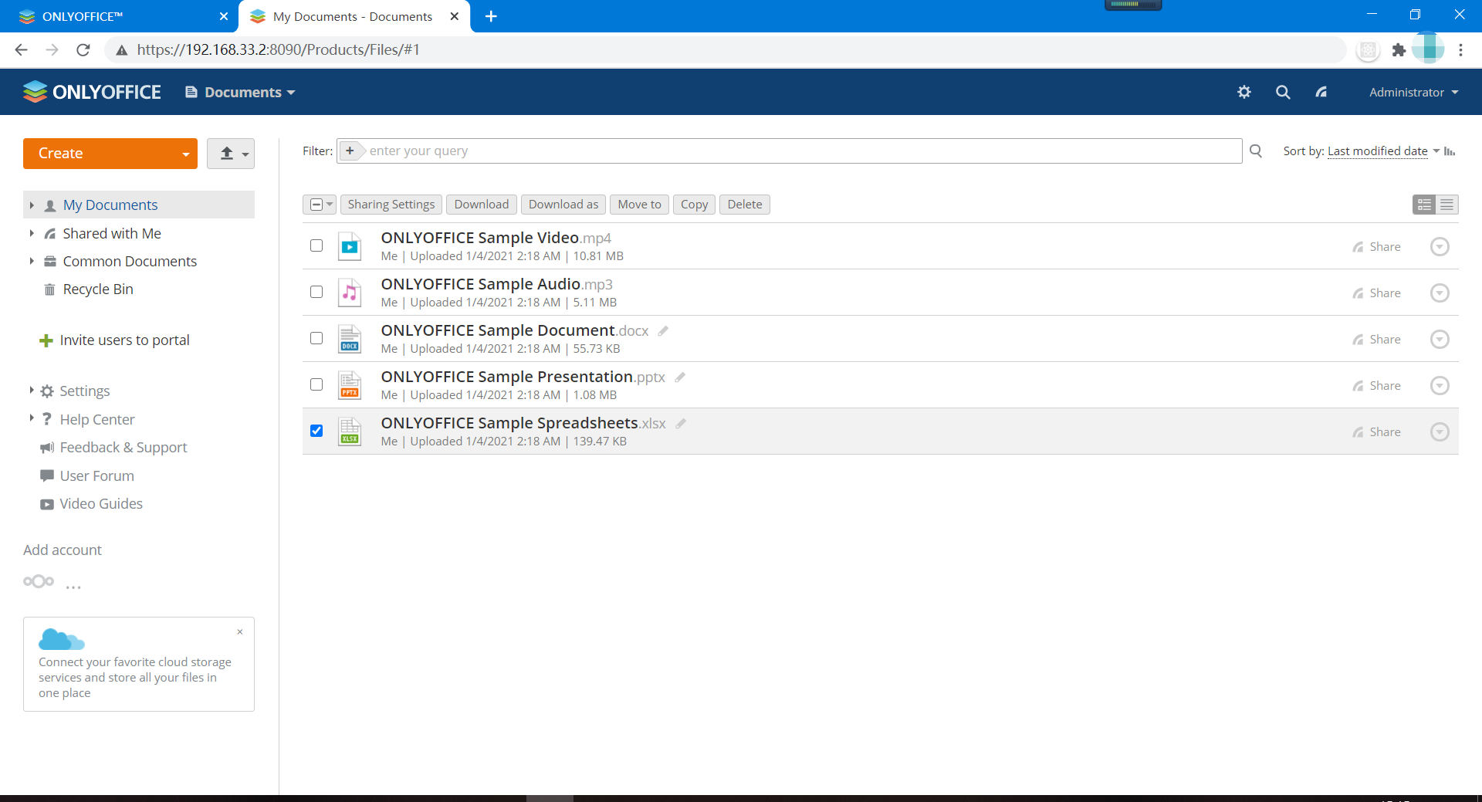Image resolution: width=1482 pixels, height=802 pixels.
Task: Expand the Shared with Me section
Action: point(32,233)
